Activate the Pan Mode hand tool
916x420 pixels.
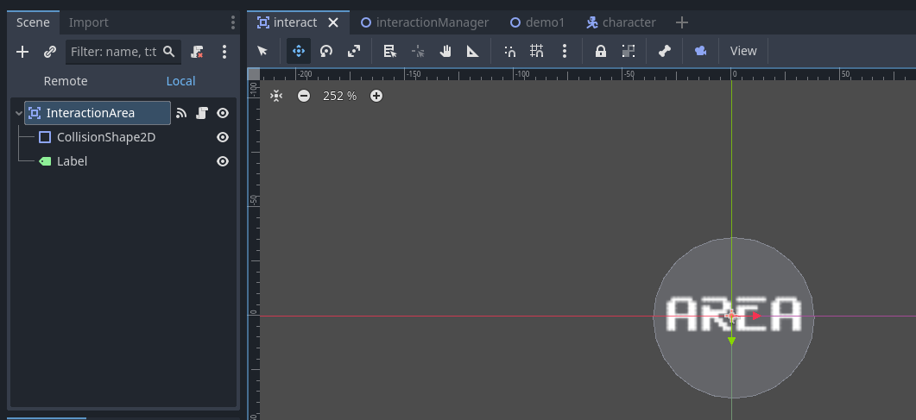coord(445,51)
